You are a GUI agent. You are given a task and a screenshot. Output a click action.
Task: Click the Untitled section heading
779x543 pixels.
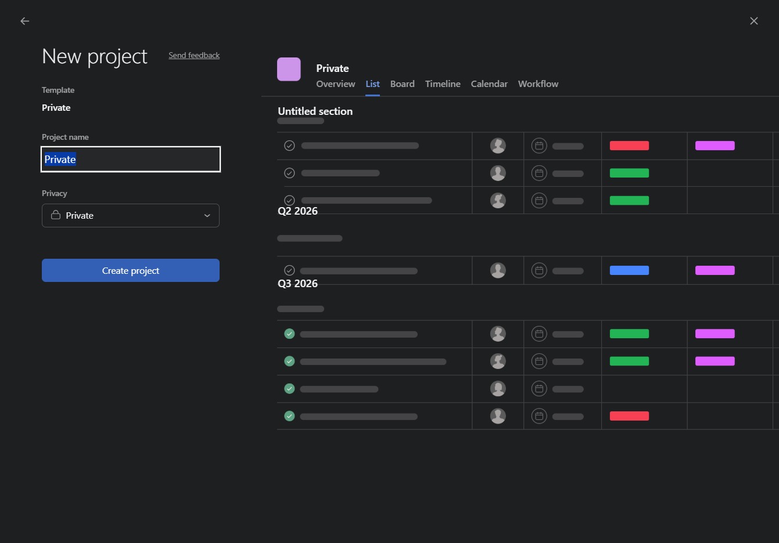[x=315, y=111]
